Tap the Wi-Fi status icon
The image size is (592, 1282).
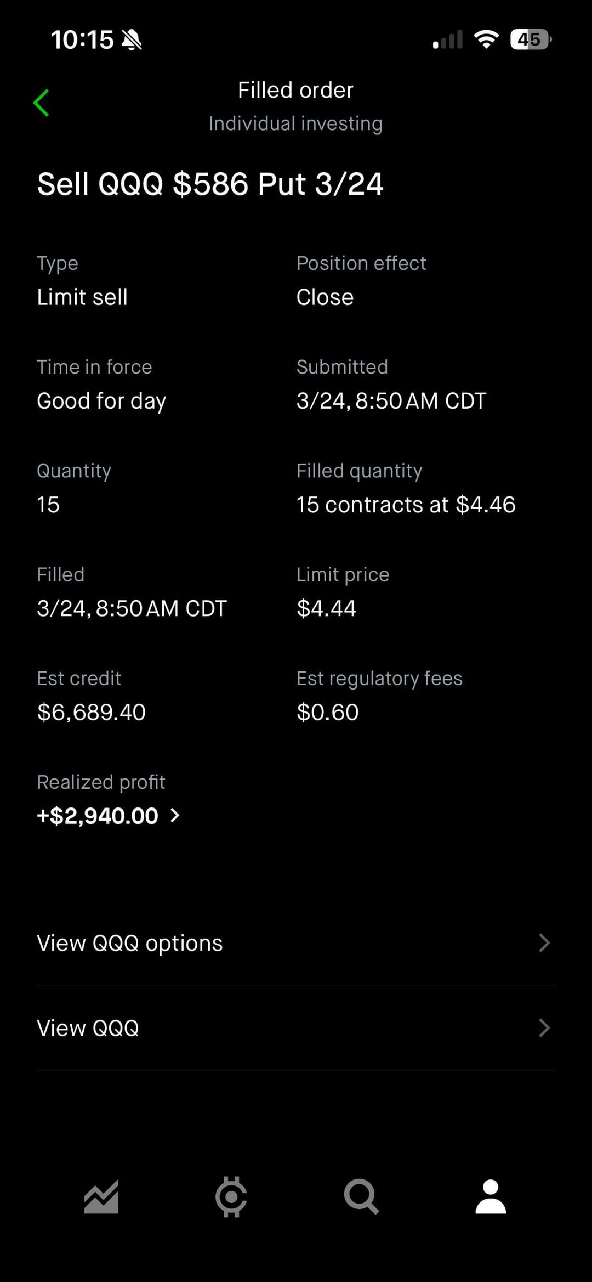pos(486,39)
